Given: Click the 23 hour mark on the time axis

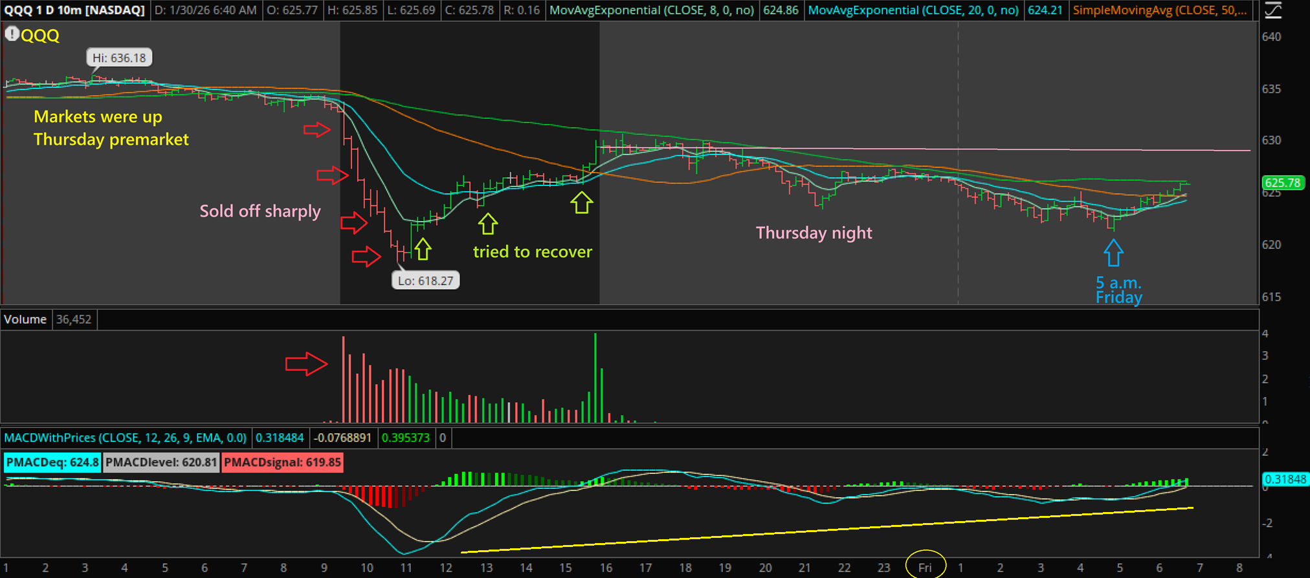Looking at the screenshot, I should 884,568.
